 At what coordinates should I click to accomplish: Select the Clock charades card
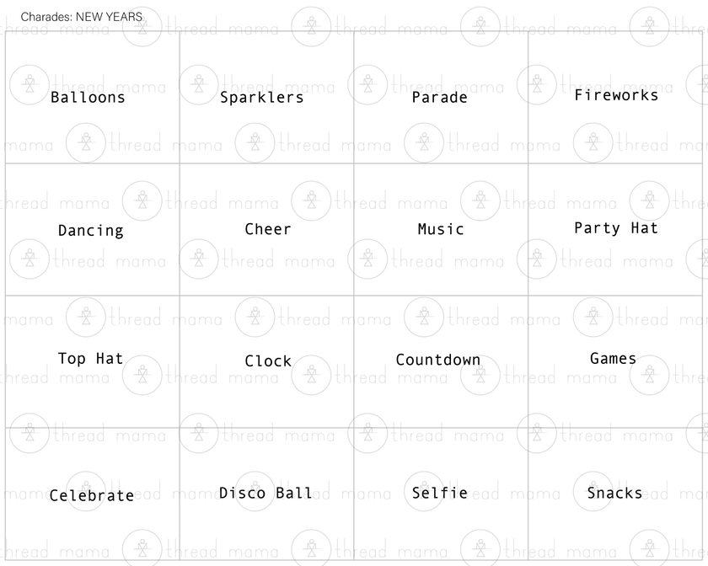(268, 361)
